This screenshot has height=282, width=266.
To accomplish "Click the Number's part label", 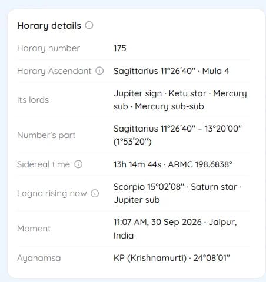I will coord(46,135).
